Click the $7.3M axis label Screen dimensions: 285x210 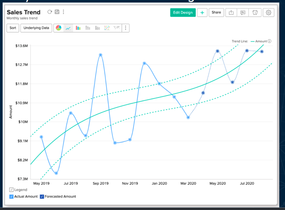[x=23, y=179]
